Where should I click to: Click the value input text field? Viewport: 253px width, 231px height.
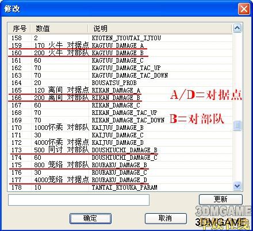pyautogui.click(x=79, y=200)
